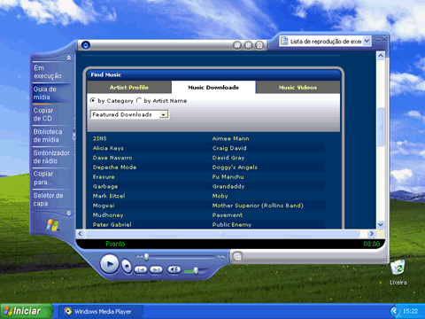Click Aimee Mann in the list

230,138
